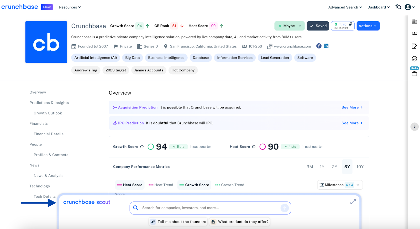Ask Scout 'Tell me about the founders'

click(x=178, y=222)
